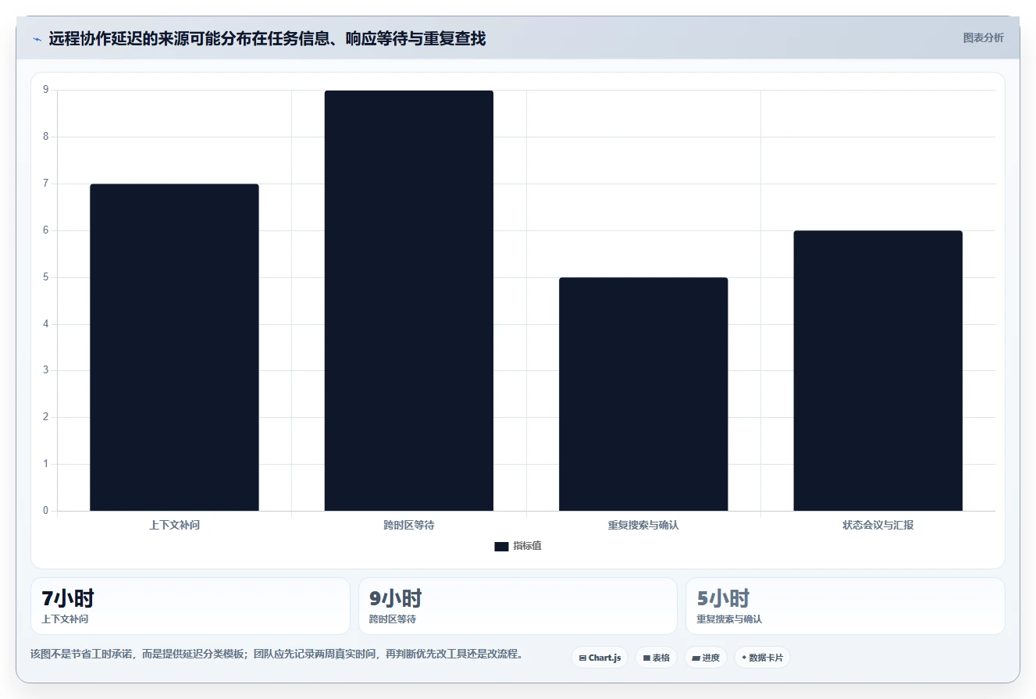This screenshot has height=699, width=1036.
Task: Click the 重复搜索与确认 bar in chart
Action: tap(643, 394)
